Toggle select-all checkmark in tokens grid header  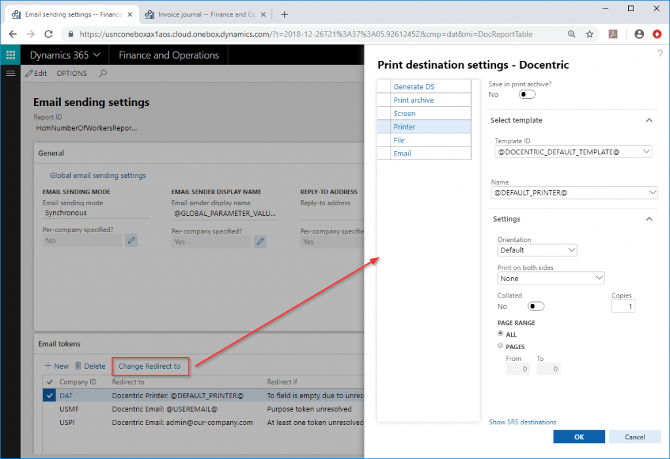(x=50, y=382)
